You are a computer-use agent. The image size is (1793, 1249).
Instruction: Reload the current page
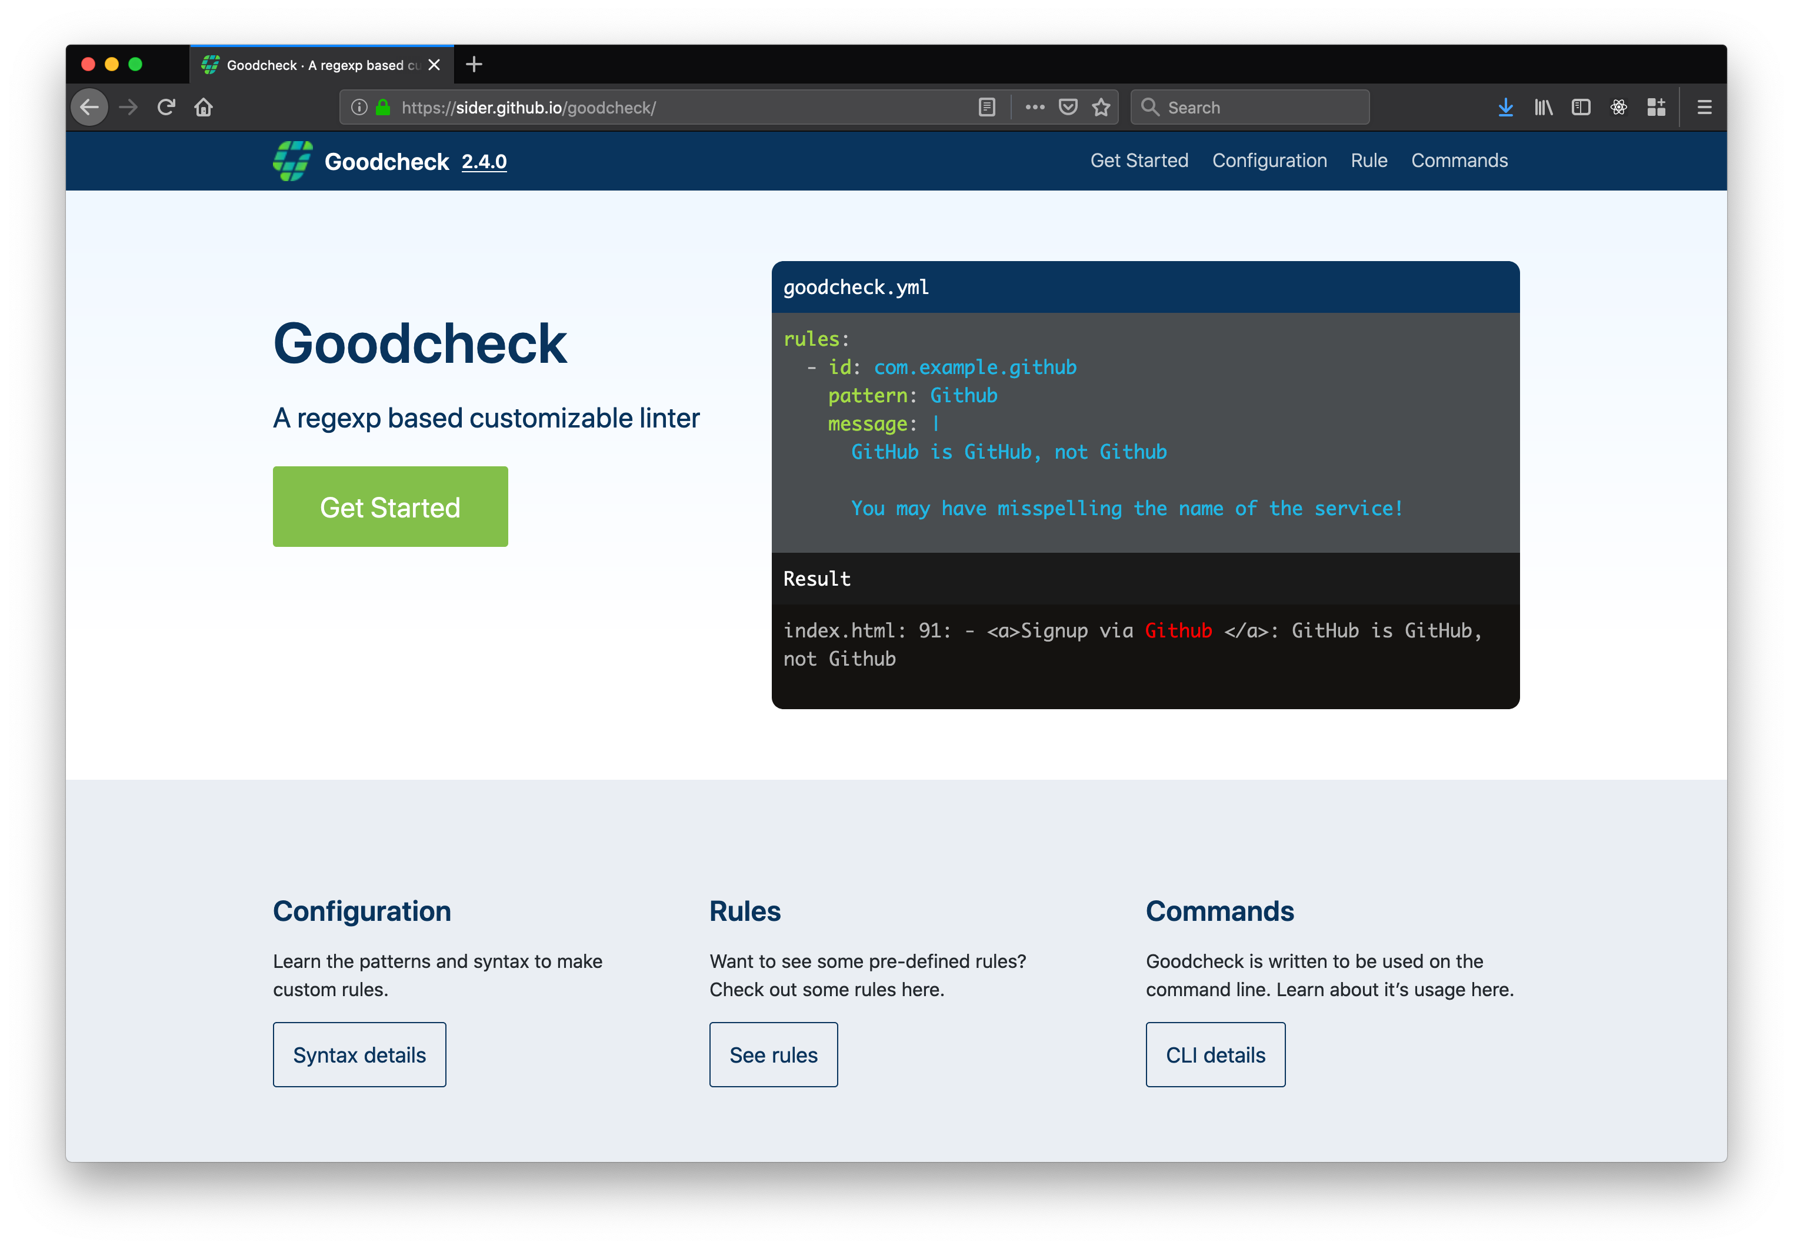coord(165,108)
